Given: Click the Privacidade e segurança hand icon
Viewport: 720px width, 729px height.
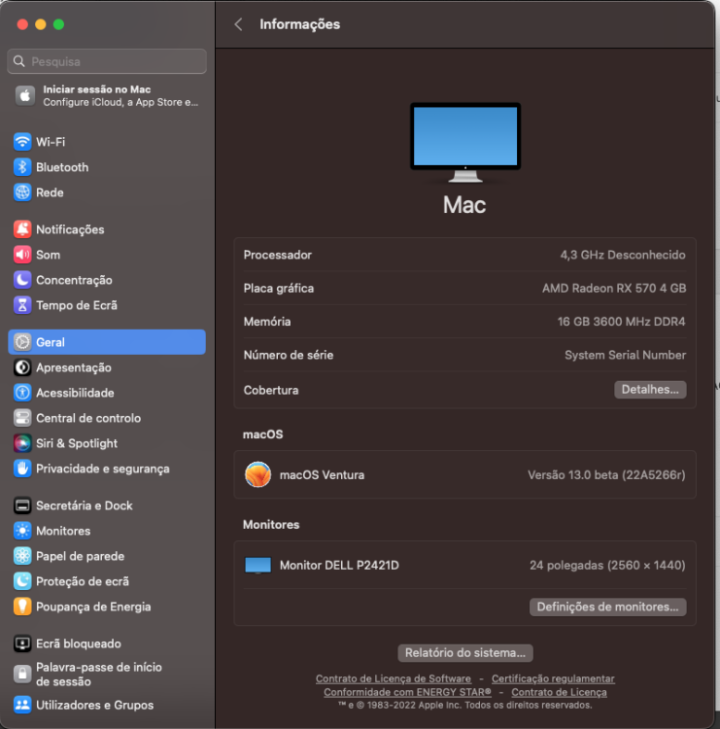Looking at the screenshot, I should 22,469.
